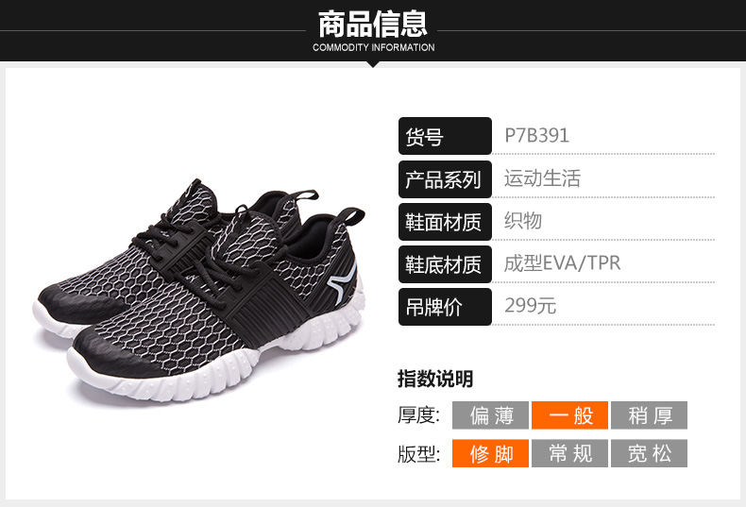Click the 织物 upper material value

523,221
